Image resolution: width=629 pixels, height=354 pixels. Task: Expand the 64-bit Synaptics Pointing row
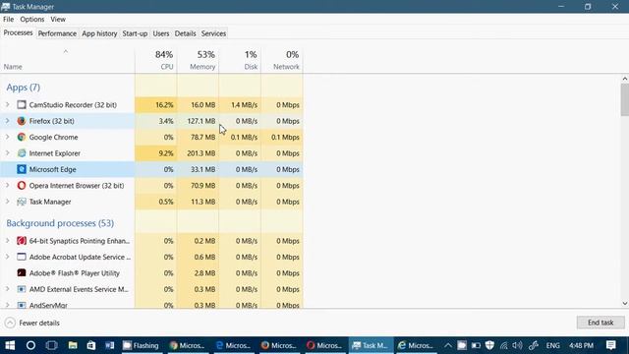(x=7, y=241)
